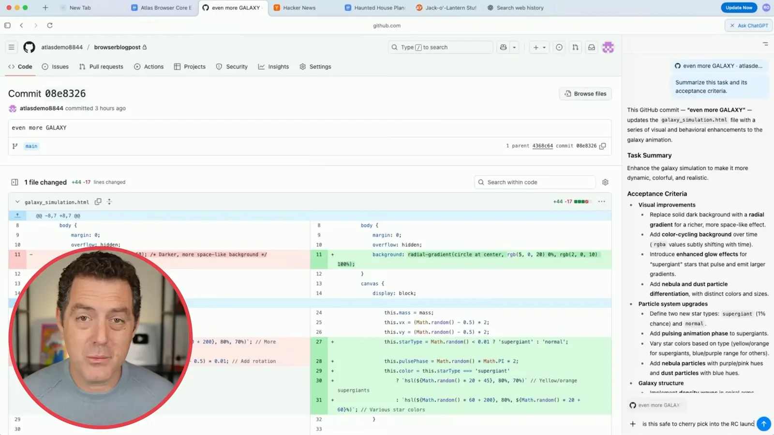Open the notifications inbox icon
774x435 pixels.
(591, 47)
